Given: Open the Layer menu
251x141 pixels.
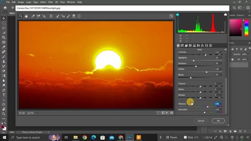Looking at the screenshot, I should click(x=29, y=2).
